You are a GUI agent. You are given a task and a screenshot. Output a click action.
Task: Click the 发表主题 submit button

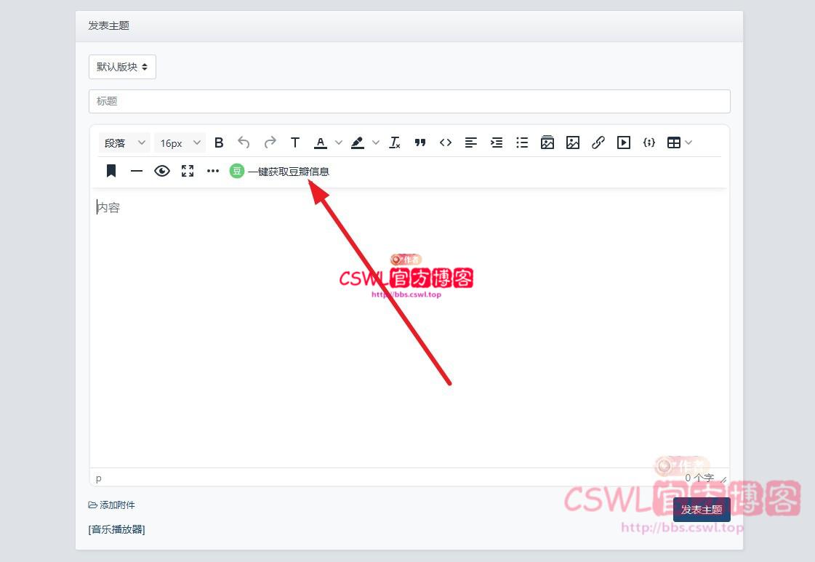click(702, 510)
